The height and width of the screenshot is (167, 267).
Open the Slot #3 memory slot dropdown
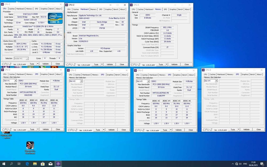(148, 81)
